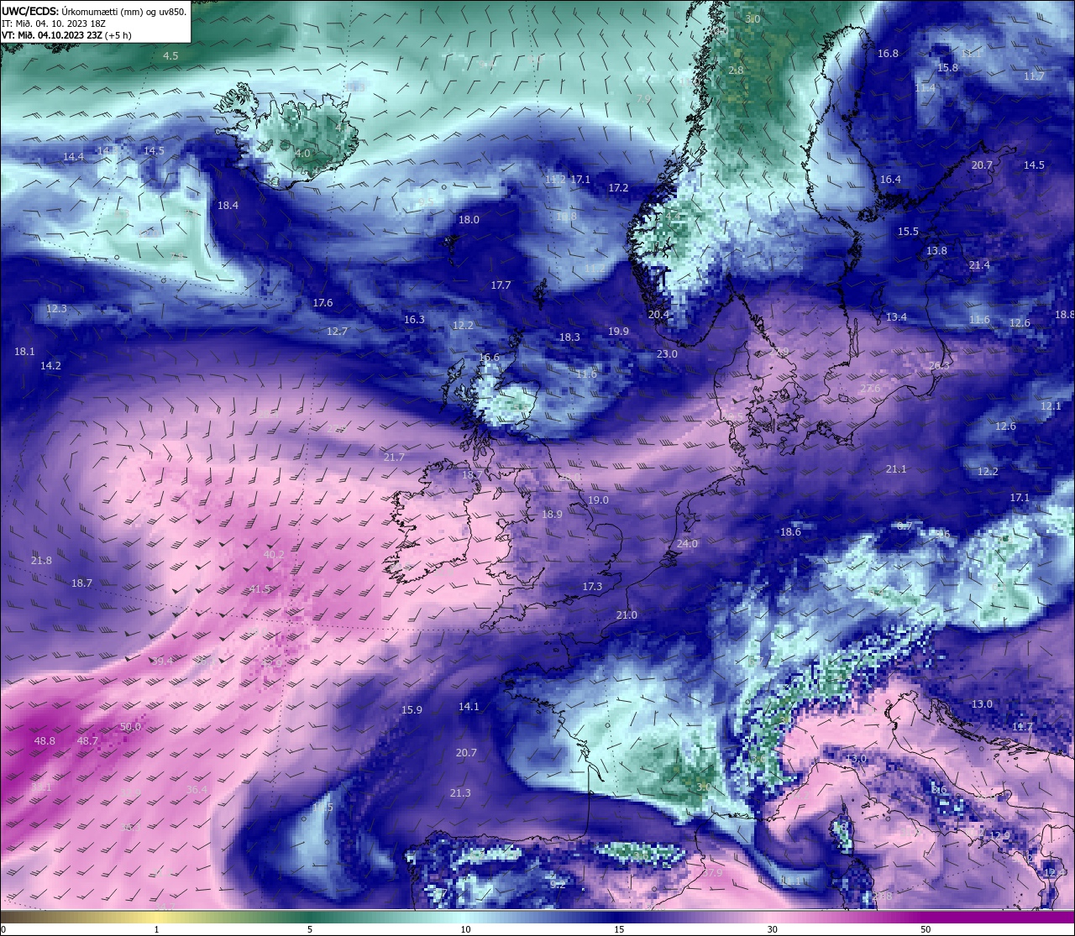This screenshot has height=936, width=1075.
Task: Click the 12.7 value label
Action: pyautogui.click(x=337, y=332)
